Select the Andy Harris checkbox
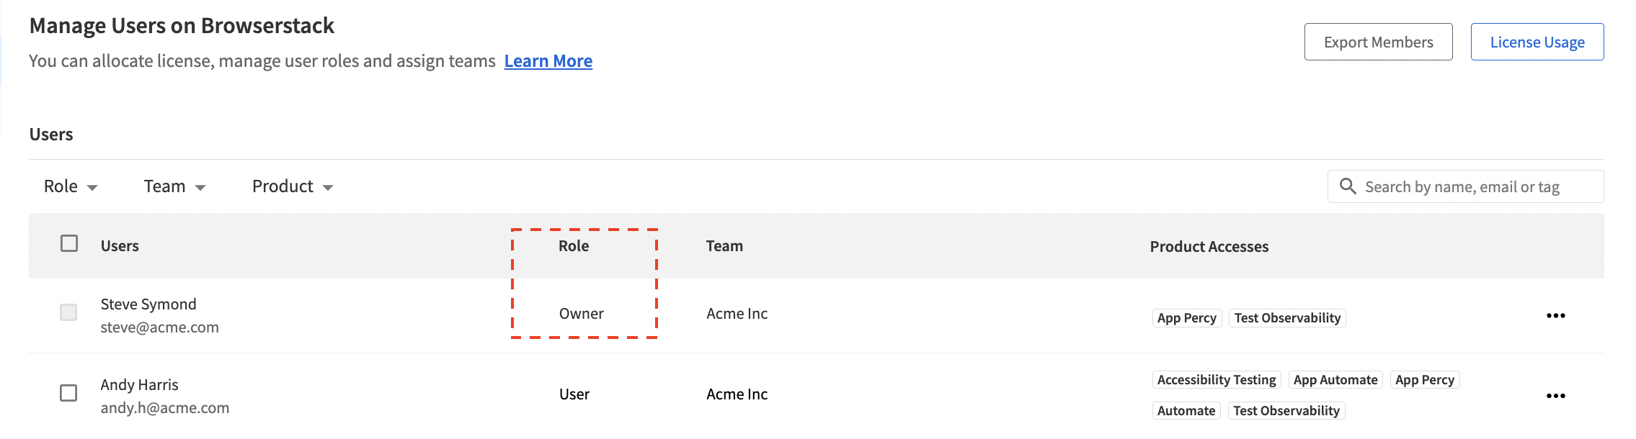 point(68,393)
